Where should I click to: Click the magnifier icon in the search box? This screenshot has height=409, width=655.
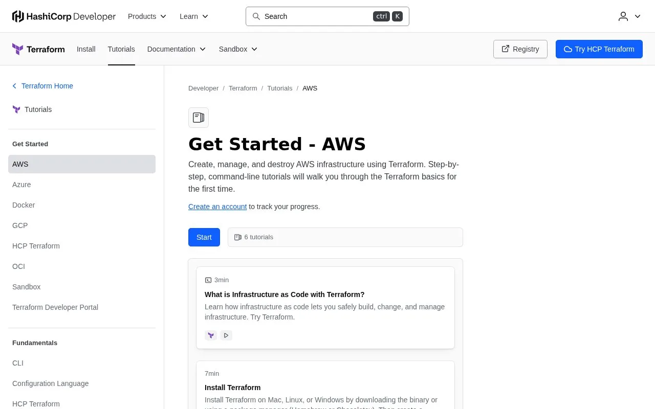pyautogui.click(x=256, y=16)
